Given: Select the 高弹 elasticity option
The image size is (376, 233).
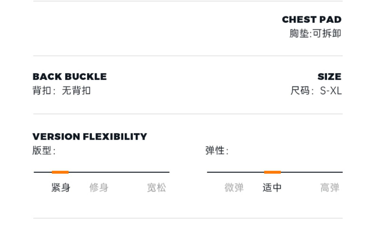Looking at the screenshot, I should coord(330,188).
